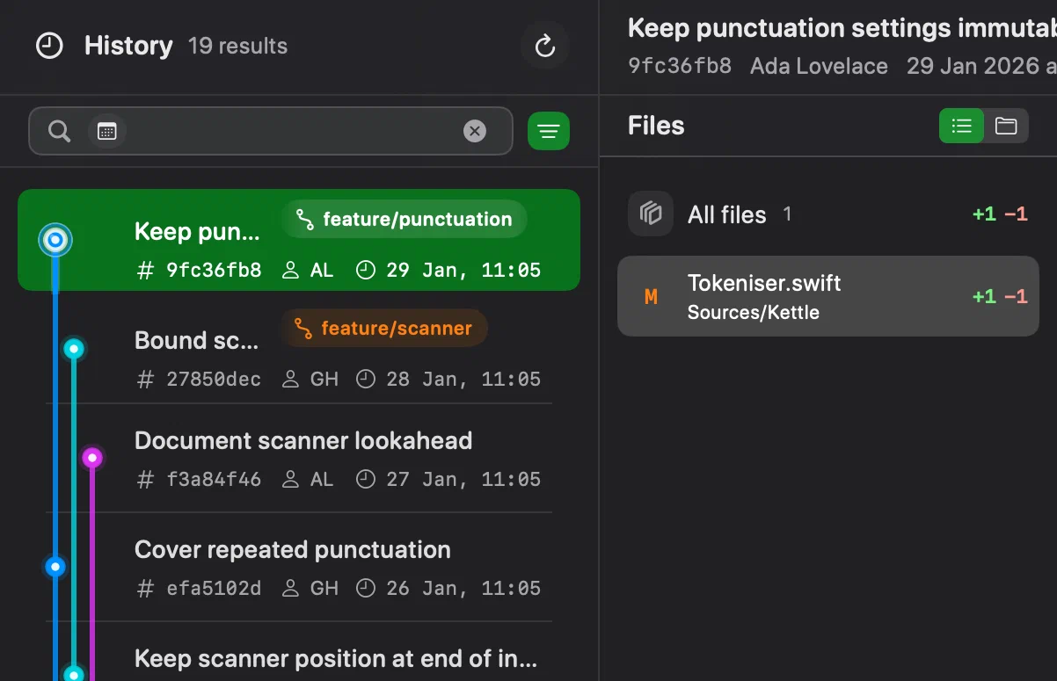1057x681 pixels.
Task: Click the History clock icon
Action: [49, 46]
